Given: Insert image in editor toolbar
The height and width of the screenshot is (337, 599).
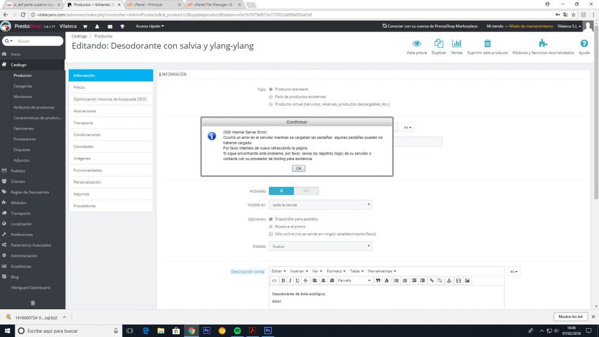Looking at the screenshot, I should pyautogui.click(x=467, y=280).
